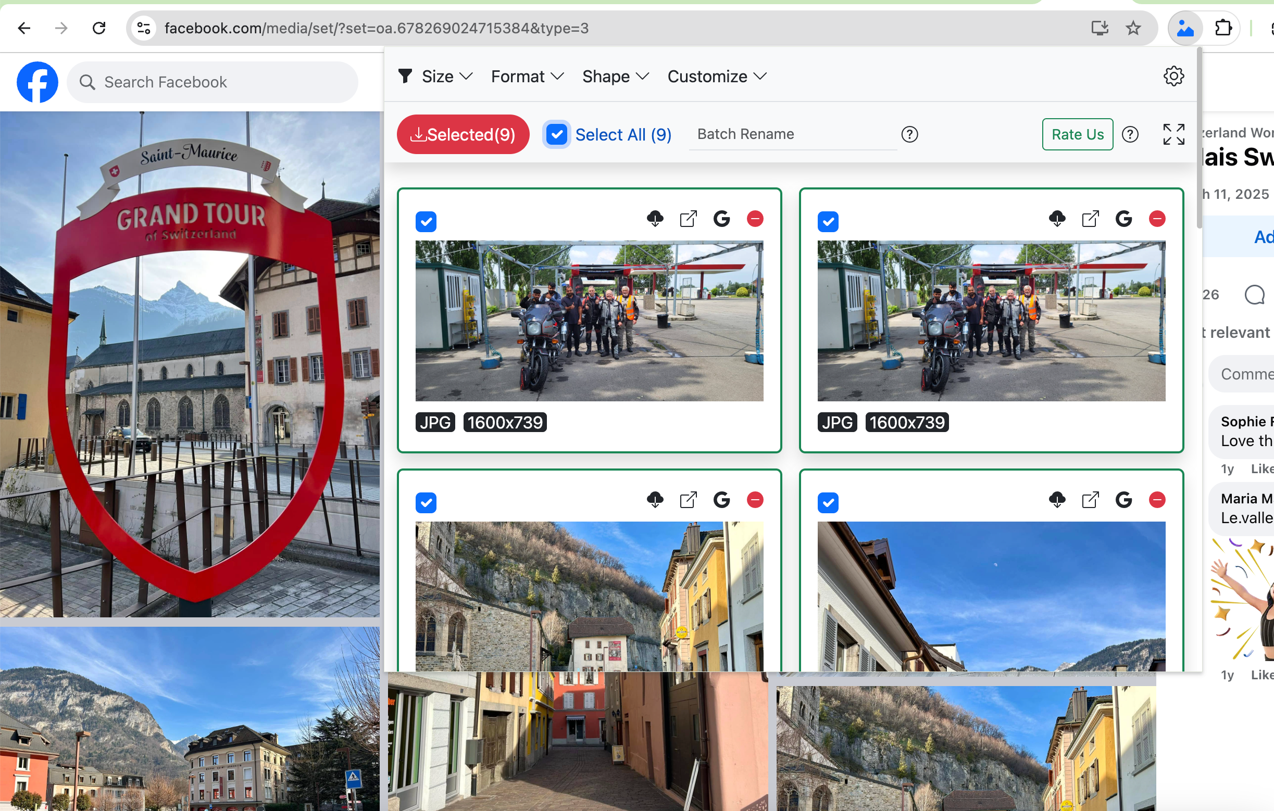Click the Search Facebook box
The height and width of the screenshot is (811, 1274).
pos(212,82)
